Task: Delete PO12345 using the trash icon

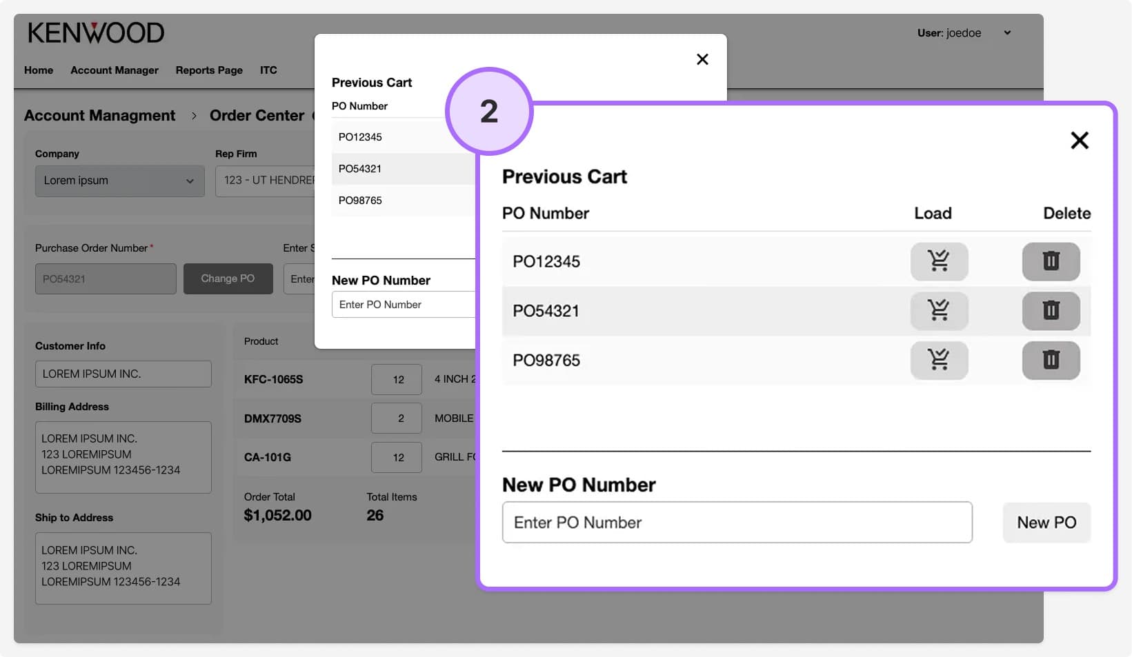Action: [1051, 261]
